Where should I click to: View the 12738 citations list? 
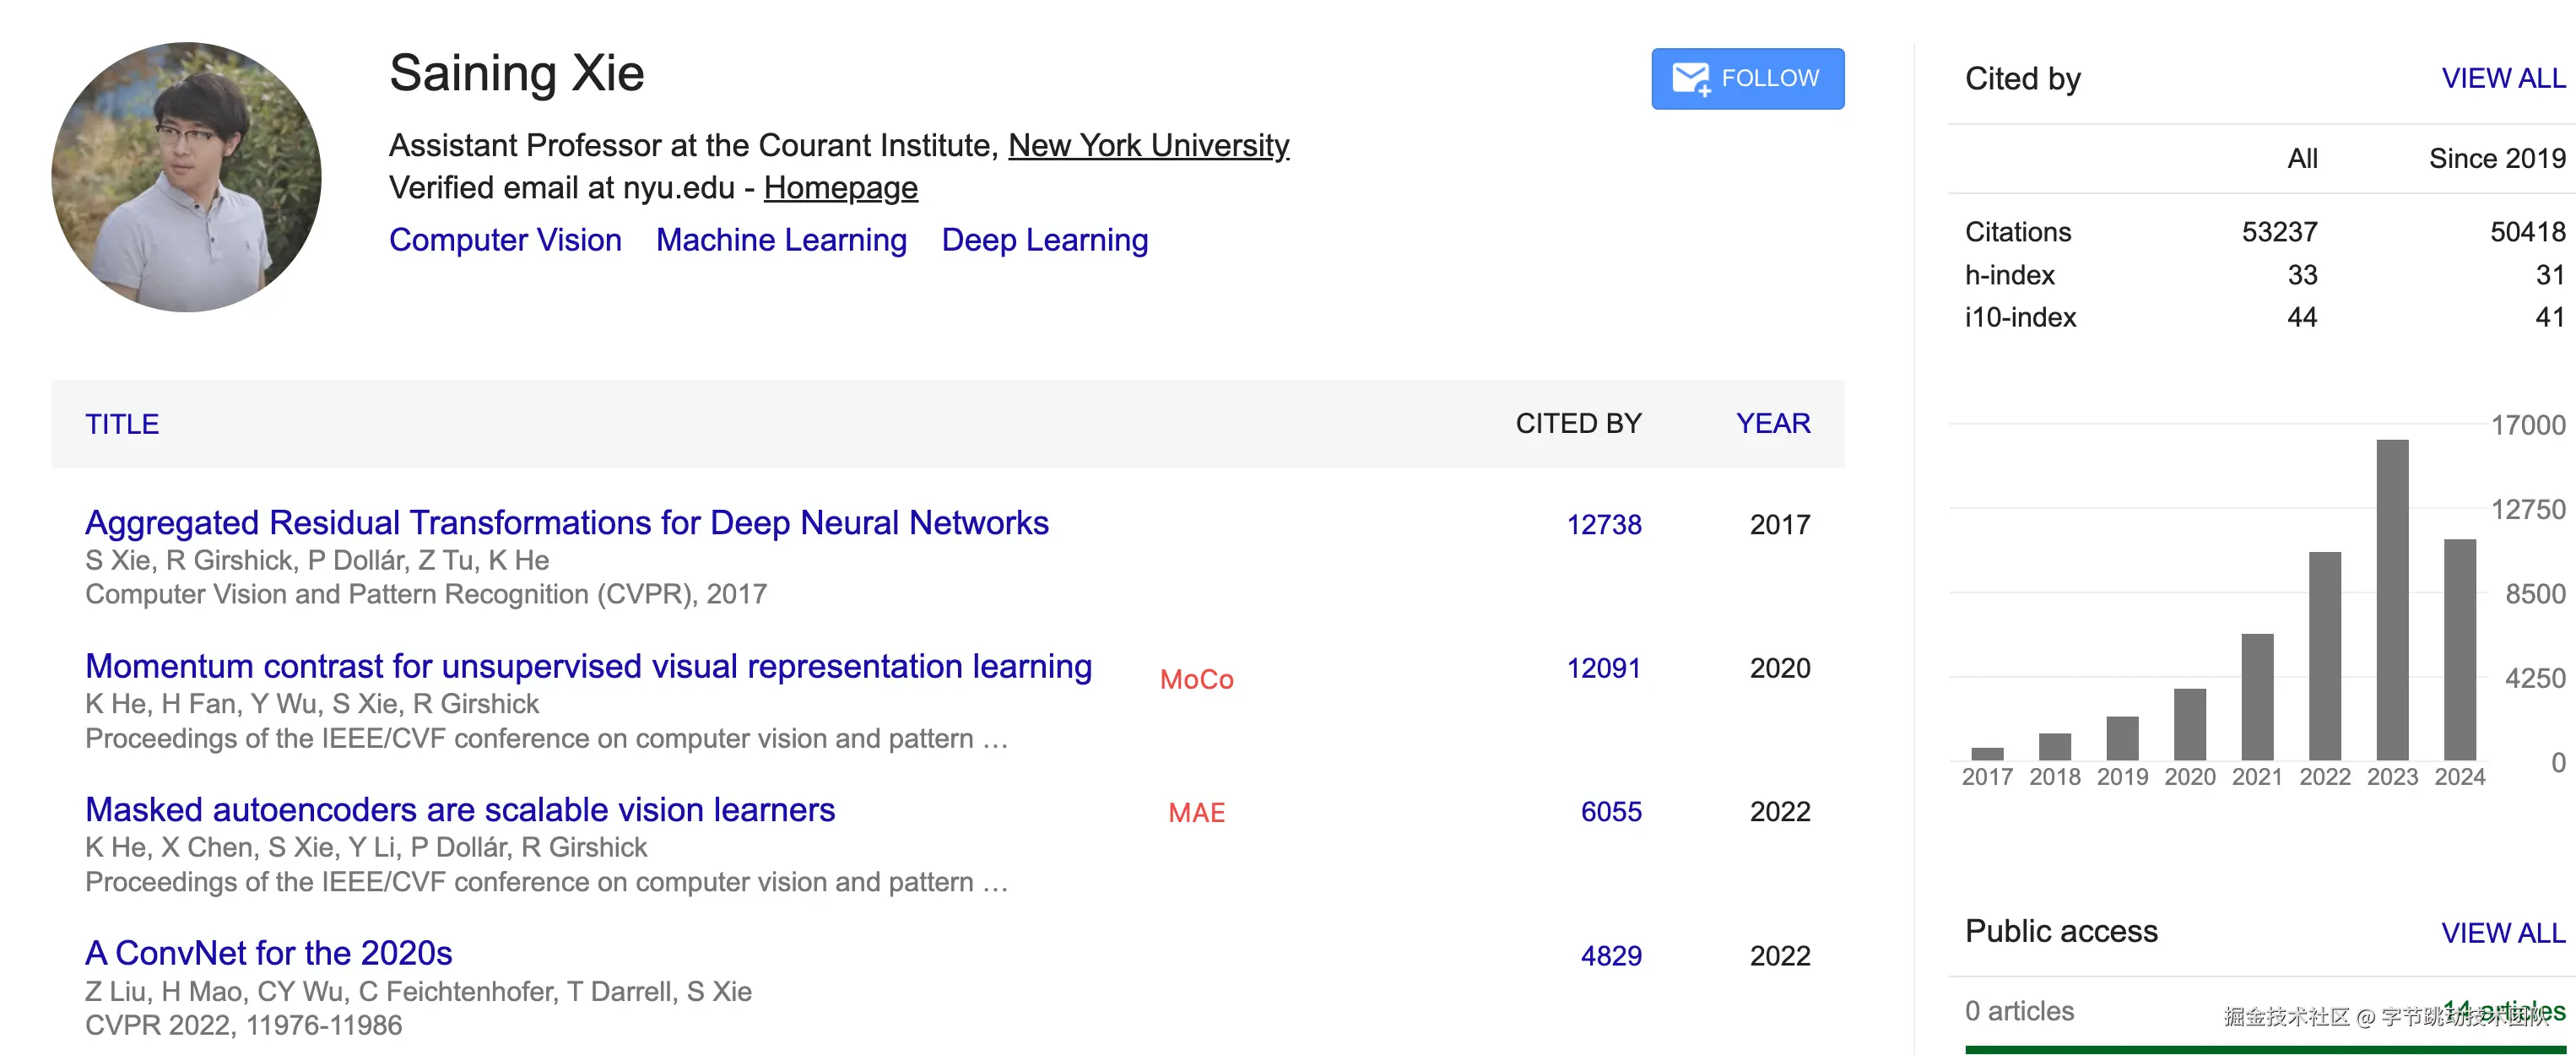point(1603,525)
